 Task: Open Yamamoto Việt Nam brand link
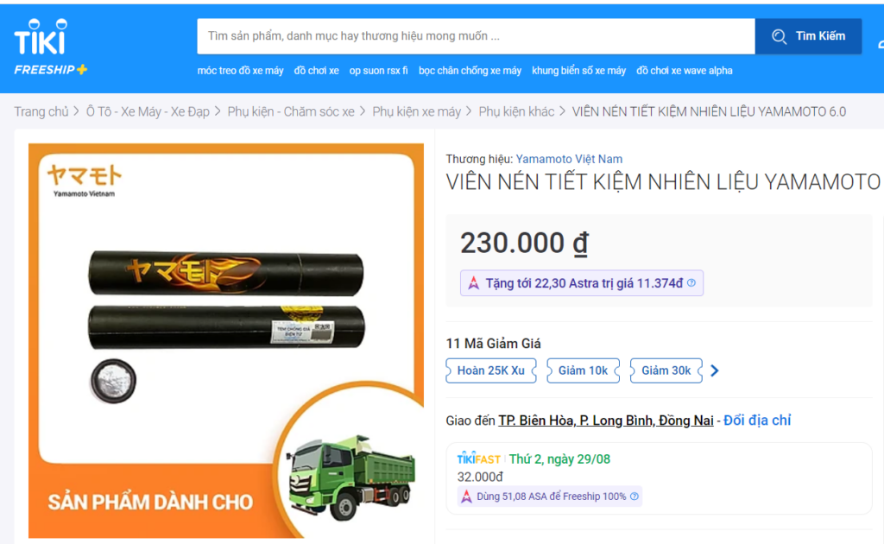click(x=569, y=159)
